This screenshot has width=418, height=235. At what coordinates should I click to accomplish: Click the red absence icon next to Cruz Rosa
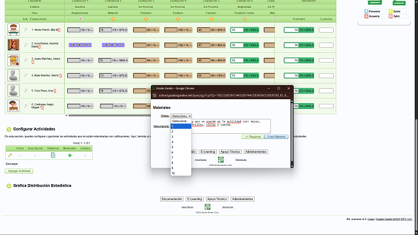pyautogui.click(x=55, y=91)
